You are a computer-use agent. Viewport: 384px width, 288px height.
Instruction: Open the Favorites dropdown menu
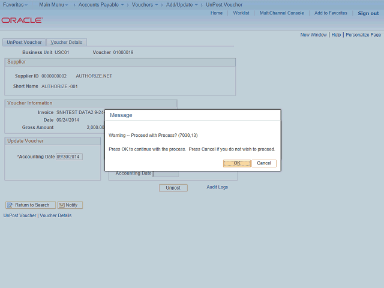tap(15, 5)
